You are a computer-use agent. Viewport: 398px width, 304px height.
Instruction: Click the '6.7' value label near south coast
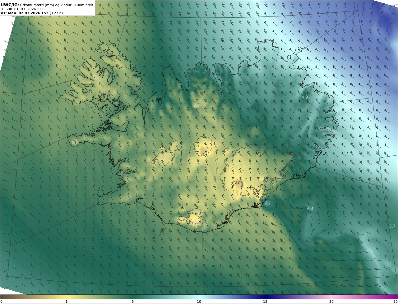(268, 203)
